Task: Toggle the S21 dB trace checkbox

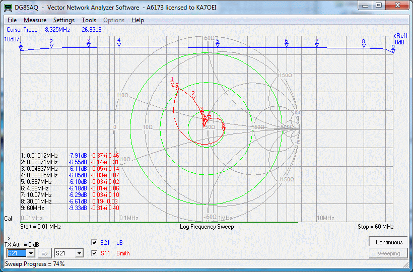Action: 94,242
